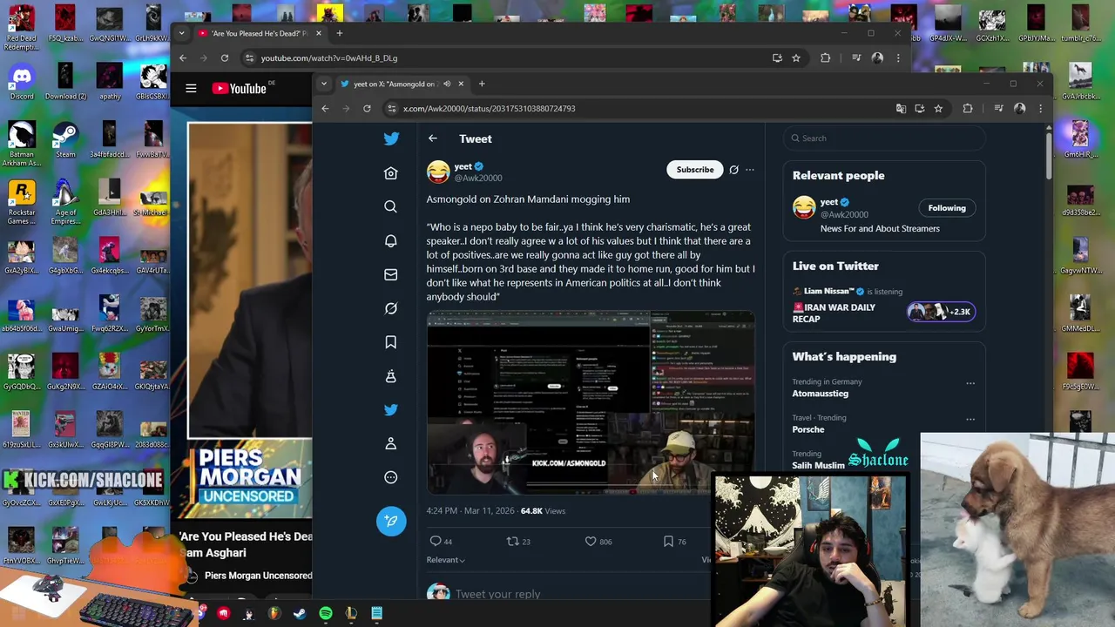The height and width of the screenshot is (627, 1115).
Task: Open tab search dropdown in X window
Action: [x=324, y=84]
